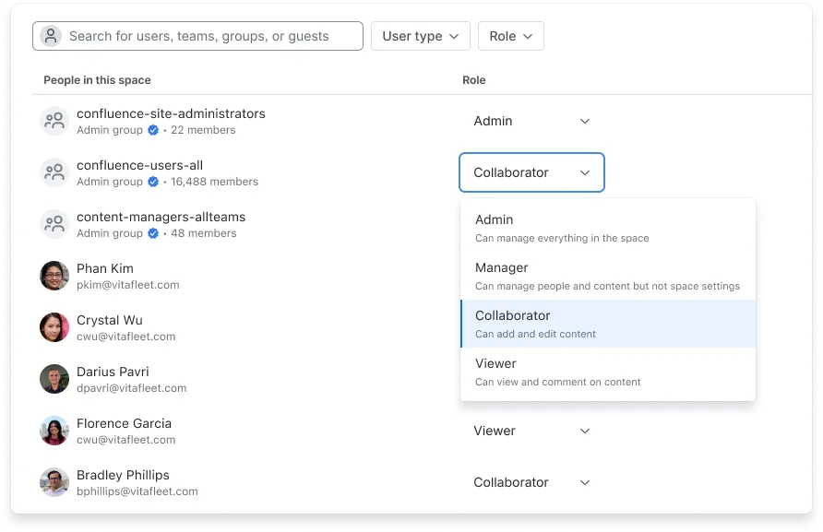The height and width of the screenshot is (532, 823).
Task: Click the person icon in the search field
Action: 51,36
